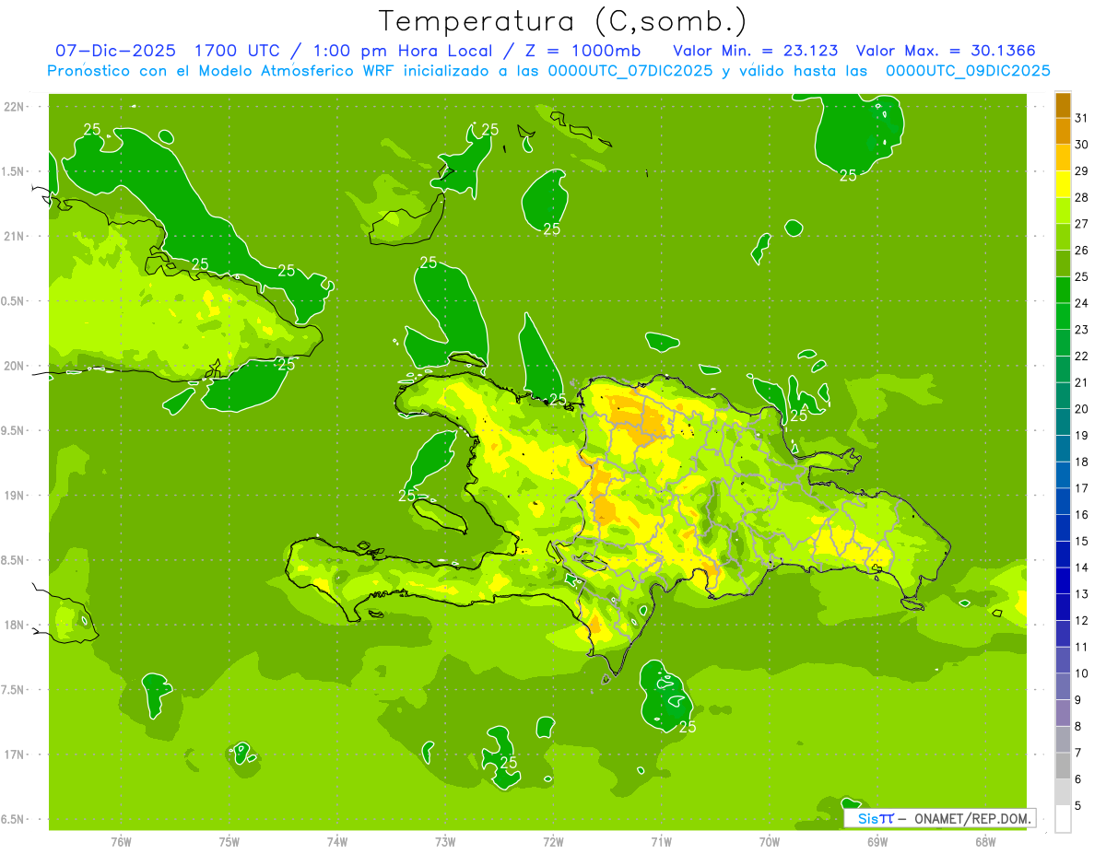Screen dimensions: 1106x854
Task: Select legend green color between 25 and 26
Action: click(1063, 263)
